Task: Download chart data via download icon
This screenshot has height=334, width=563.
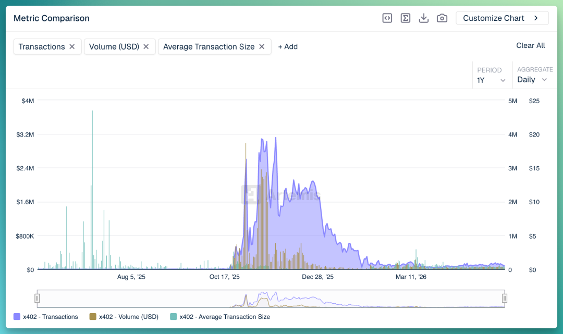Action: (x=424, y=18)
